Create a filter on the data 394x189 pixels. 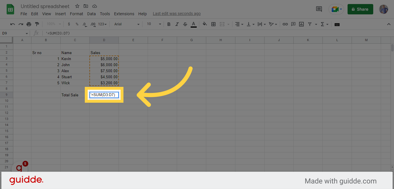(310, 24)
